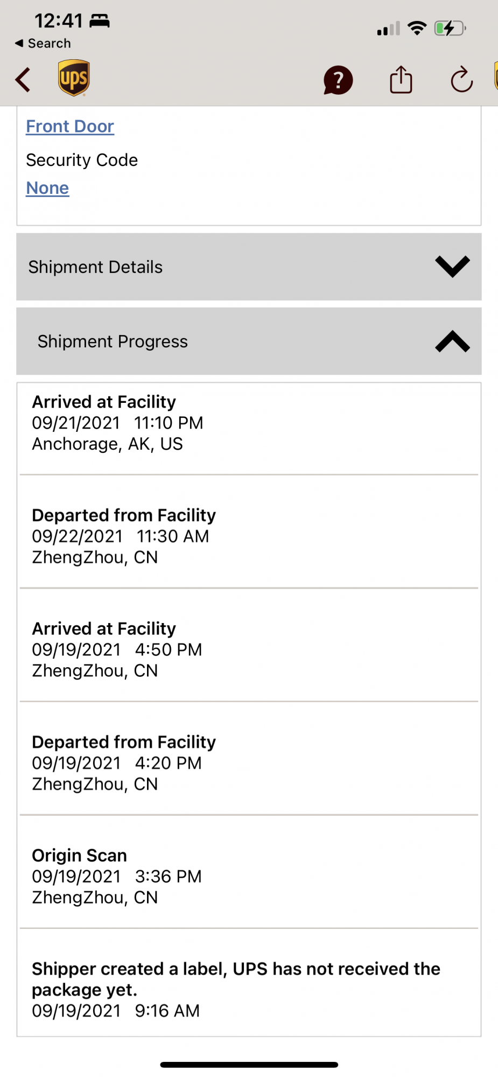Tap the back arrow in header
This screenshot has width=498, height=1077.
point(23,80)
